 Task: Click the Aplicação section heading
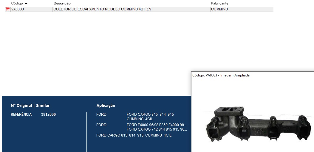pyautogui.click(x=106, y=106)
